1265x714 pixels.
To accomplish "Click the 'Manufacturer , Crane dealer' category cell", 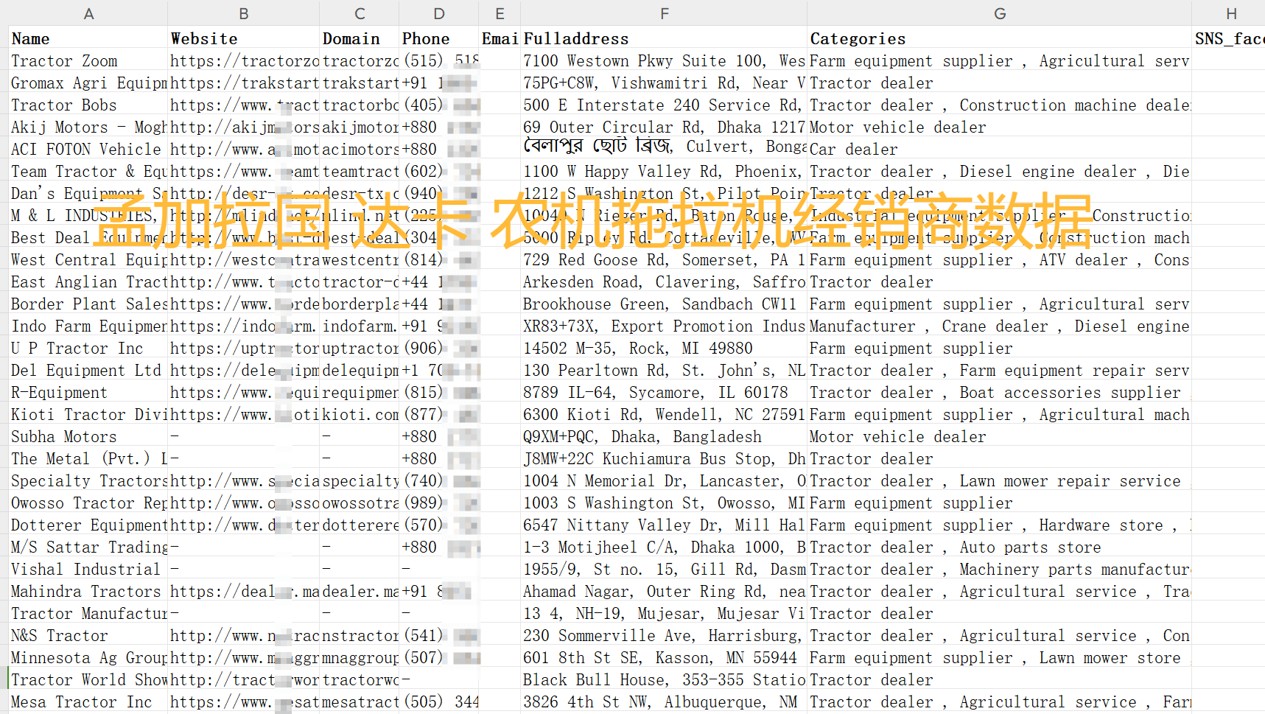I will 1000,326.
